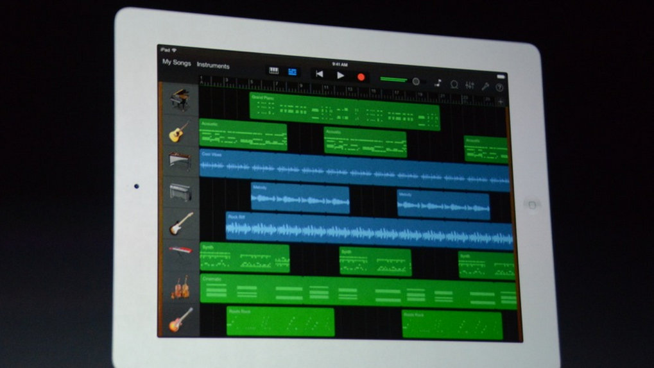The image size is (654, 368).
Task: Switch to instrument keyboard view
Action: coord(274,71)
